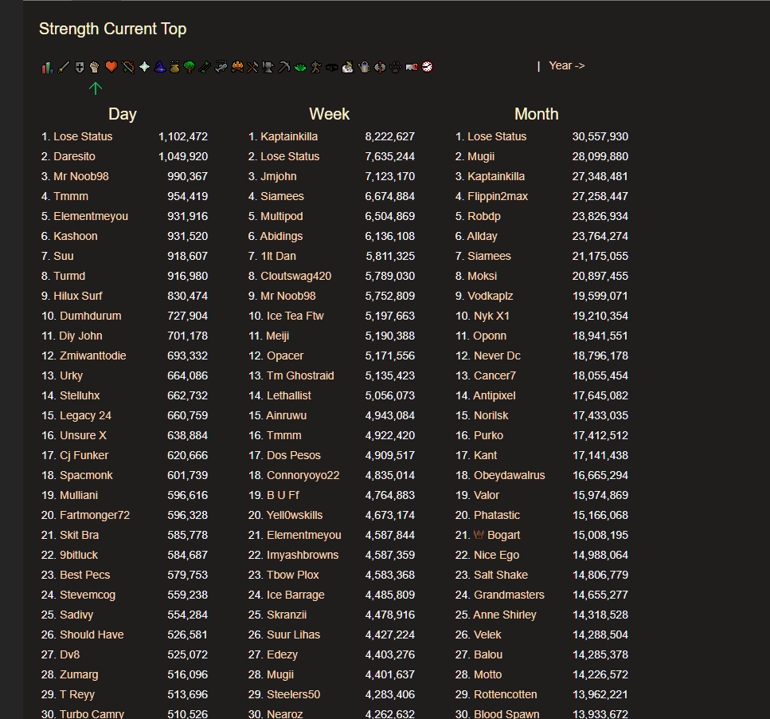Open Steelers50's profile
Viewport: 770px width, 719px height.
point(293,694)
